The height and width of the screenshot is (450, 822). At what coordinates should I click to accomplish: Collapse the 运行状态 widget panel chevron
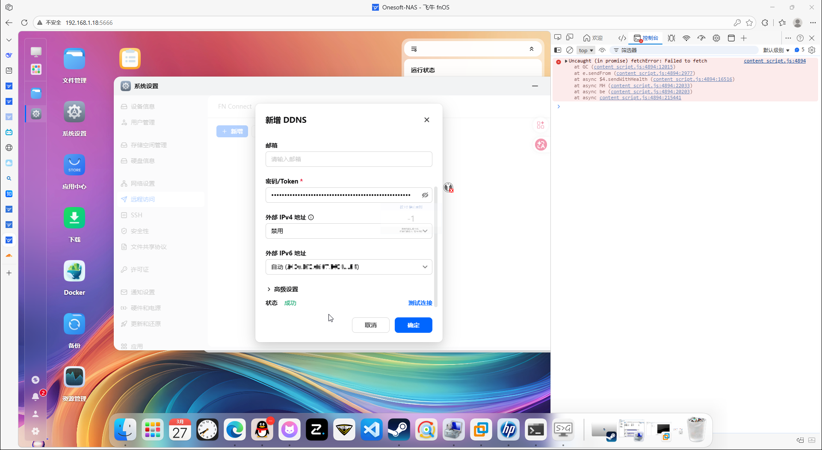click(532, 49)
